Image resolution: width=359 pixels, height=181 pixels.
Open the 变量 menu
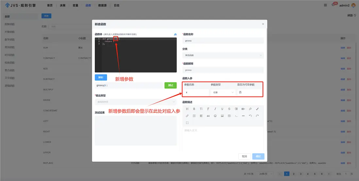click(x=75, y=6)
